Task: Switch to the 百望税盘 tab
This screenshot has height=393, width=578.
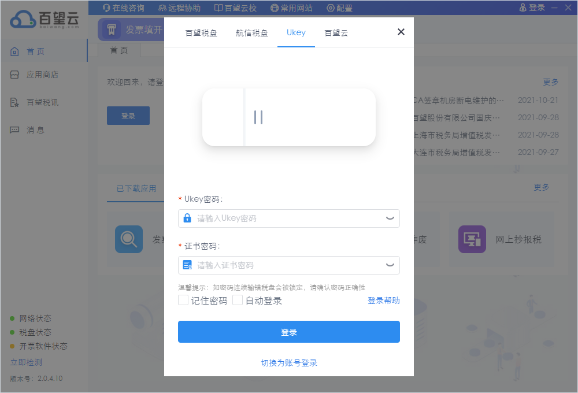Action: point(201,33)
